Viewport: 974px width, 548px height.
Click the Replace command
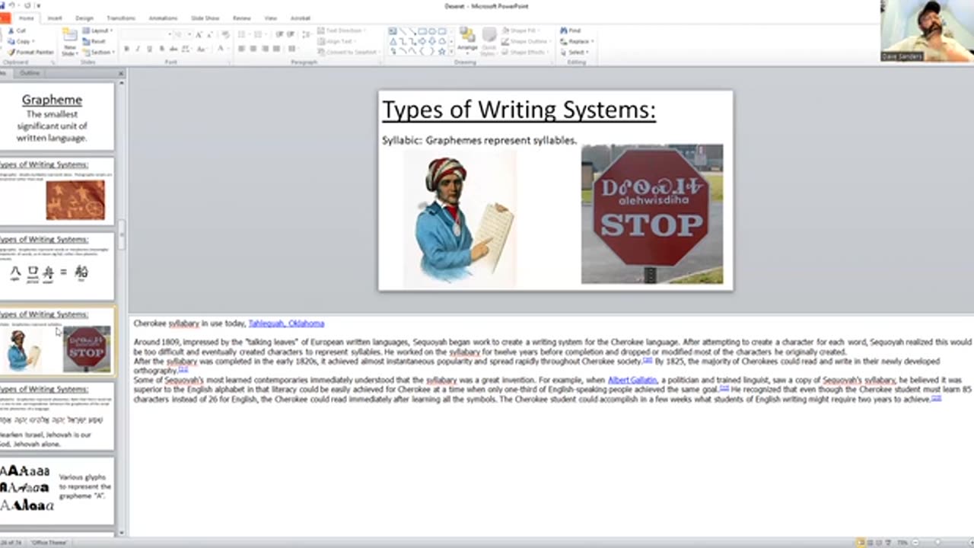(x=578, y=41)
